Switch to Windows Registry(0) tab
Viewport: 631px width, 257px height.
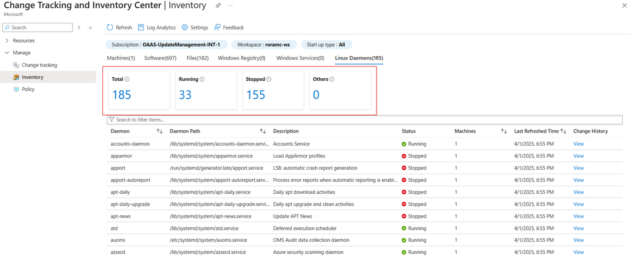click(241, 58)
